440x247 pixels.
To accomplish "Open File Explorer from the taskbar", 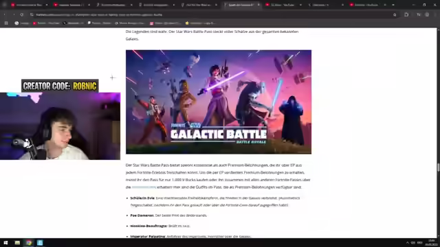I will point(17,242).
